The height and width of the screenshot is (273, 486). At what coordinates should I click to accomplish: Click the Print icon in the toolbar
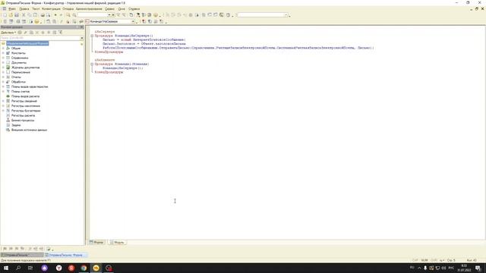pos(43,15)
